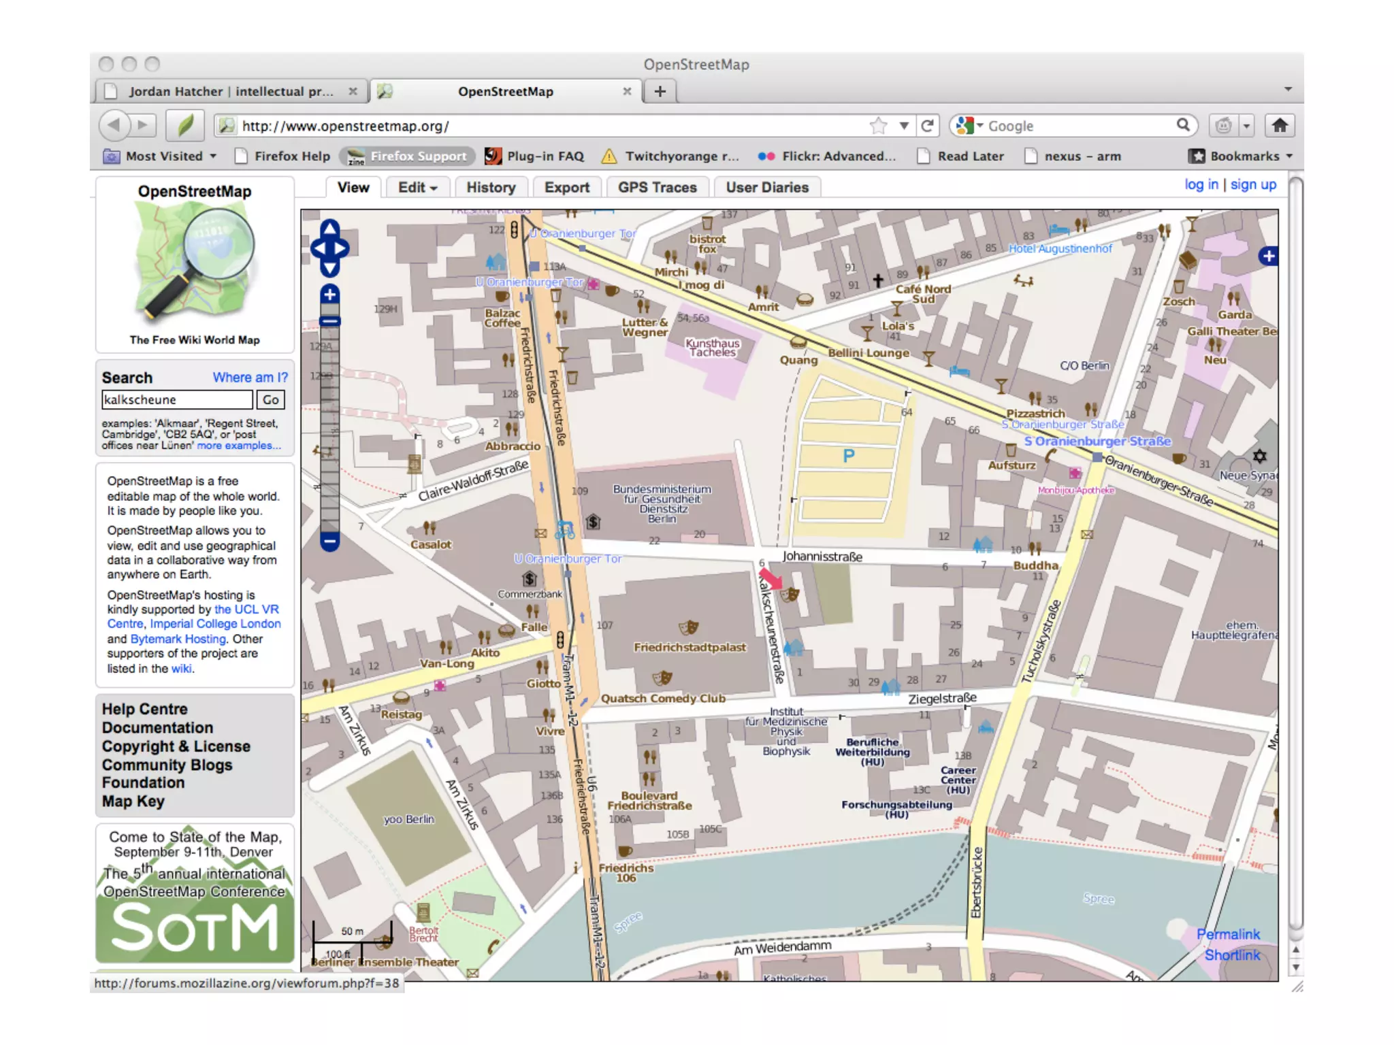This screenshot has height=1045, width=1394.
Task: Bookmark page with the star icon
Action: (879, 126)
